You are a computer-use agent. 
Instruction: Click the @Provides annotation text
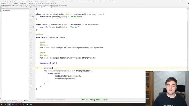(48, 68)
